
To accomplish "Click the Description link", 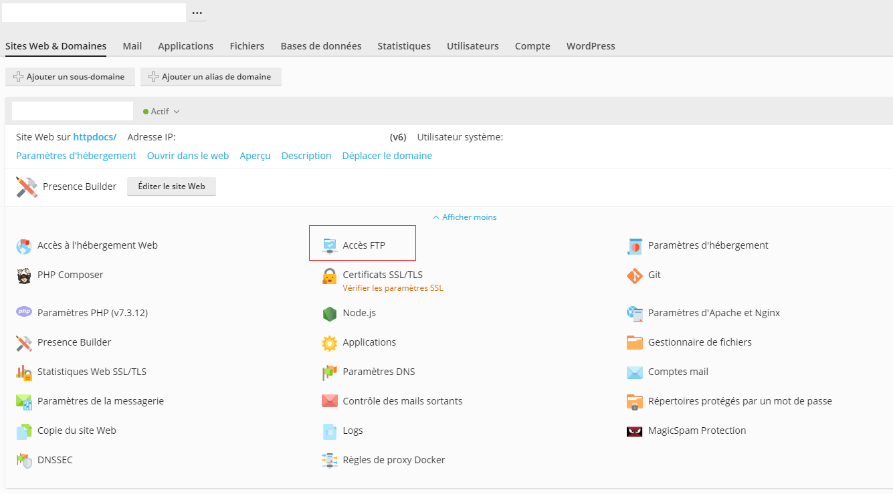I will [306, 156].
